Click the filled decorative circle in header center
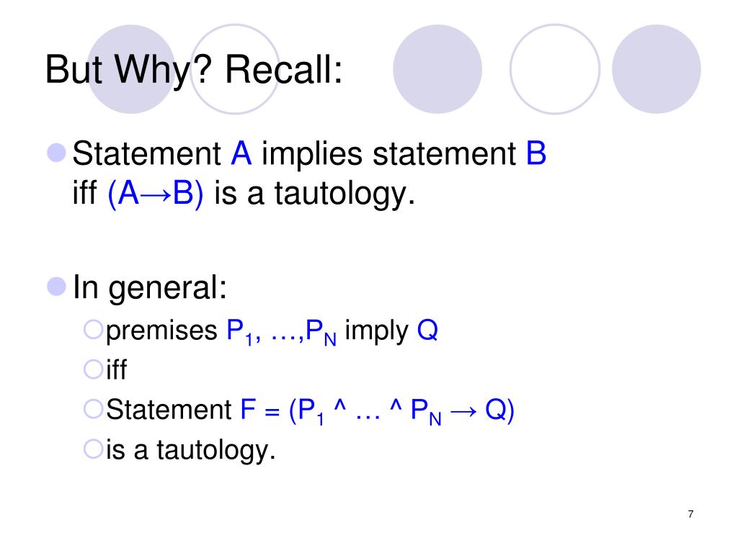Viewport: 738px width, 553px height. tap(437, 69)
